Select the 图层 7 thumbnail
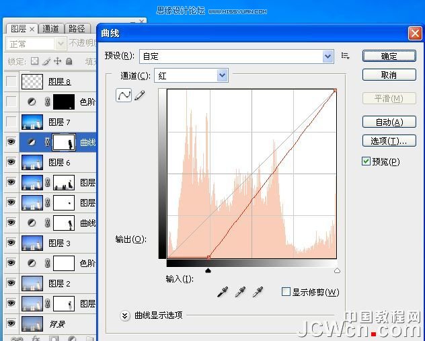 [x=32, y=122]
